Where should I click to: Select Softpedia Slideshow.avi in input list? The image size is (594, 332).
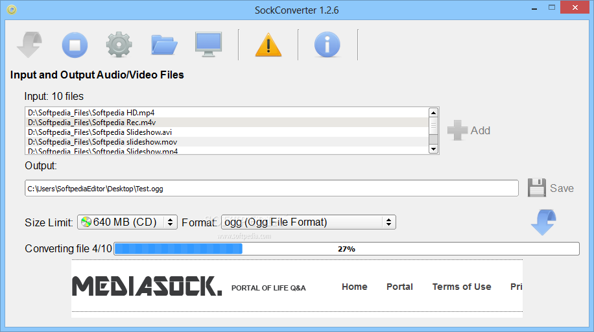point(228,132)
